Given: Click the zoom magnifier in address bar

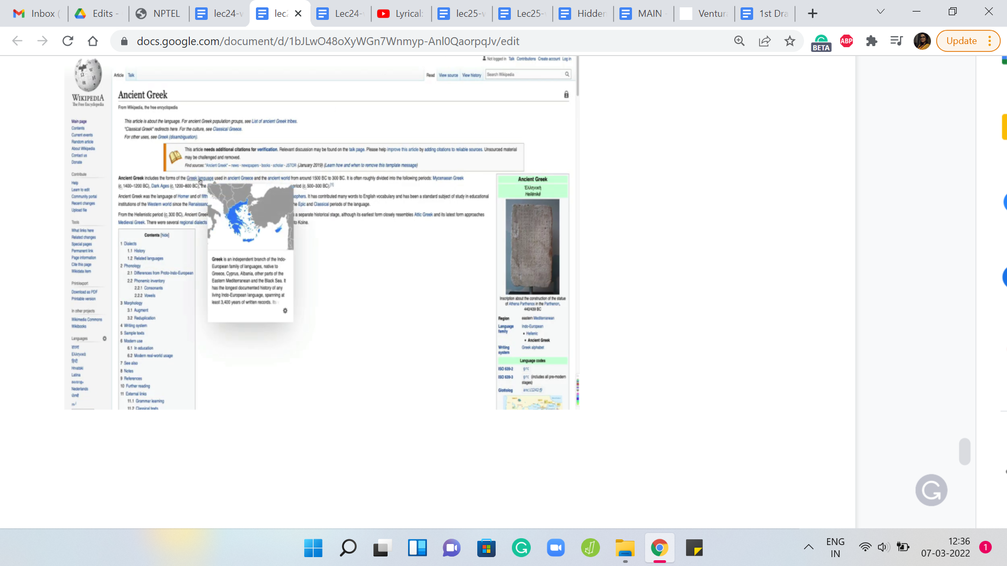Looking at the screenshot, I should click(x=740, y=41).
